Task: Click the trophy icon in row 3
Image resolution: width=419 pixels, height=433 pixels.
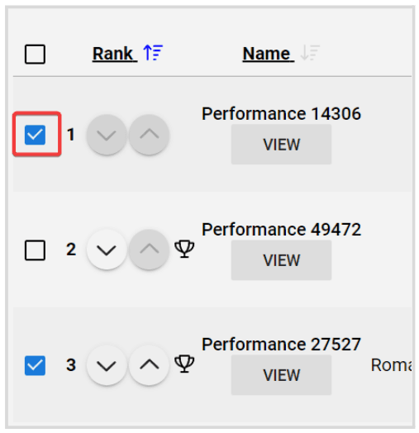Action: click(184, 364)
